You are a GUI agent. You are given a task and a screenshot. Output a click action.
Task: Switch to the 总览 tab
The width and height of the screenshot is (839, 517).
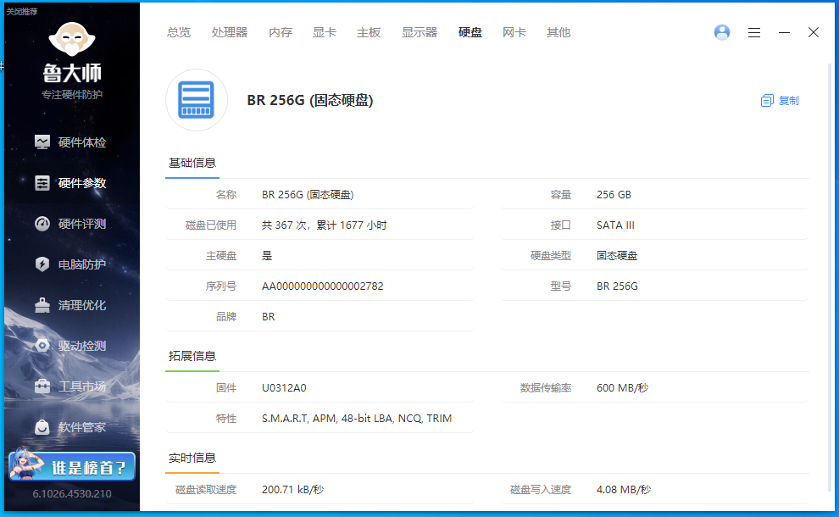tap(179, 32)
